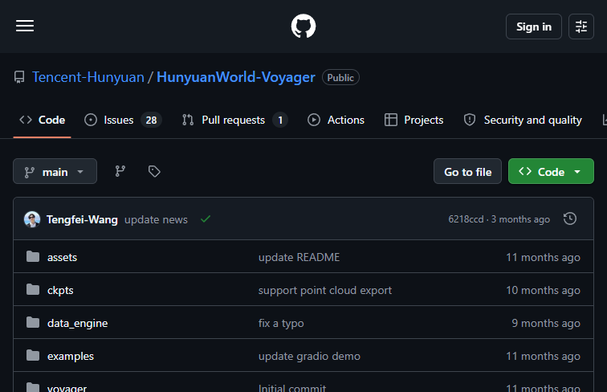The width and height of the screenshot is (607, 392).
Task: Click the folder icon beside ckpts
Action: [x=33, y=289]
